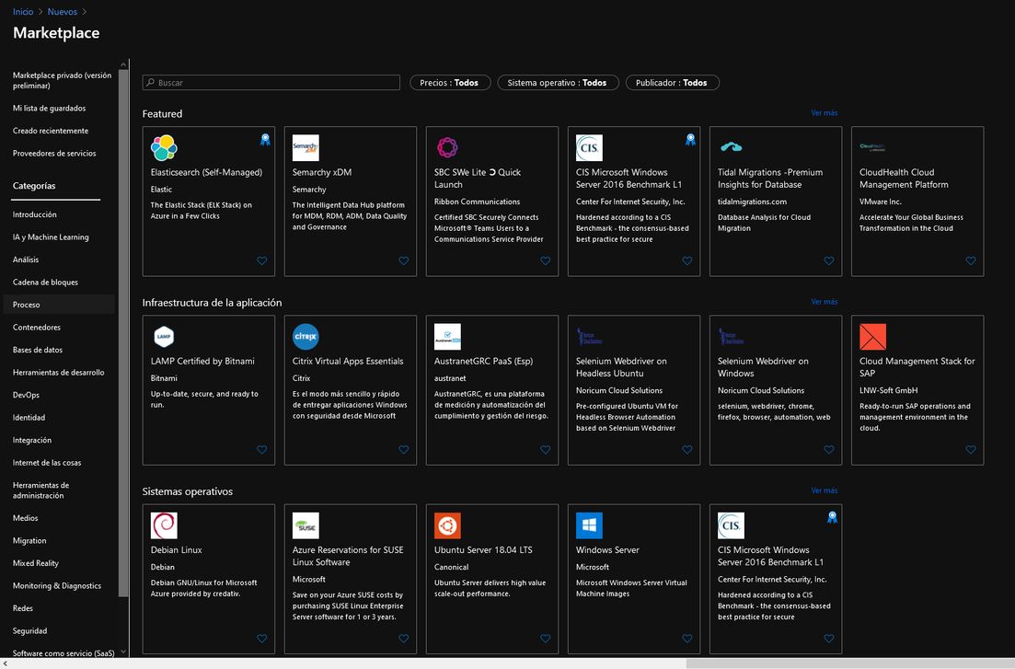Choose the IA y Machine Learning category

coord(51,237)
